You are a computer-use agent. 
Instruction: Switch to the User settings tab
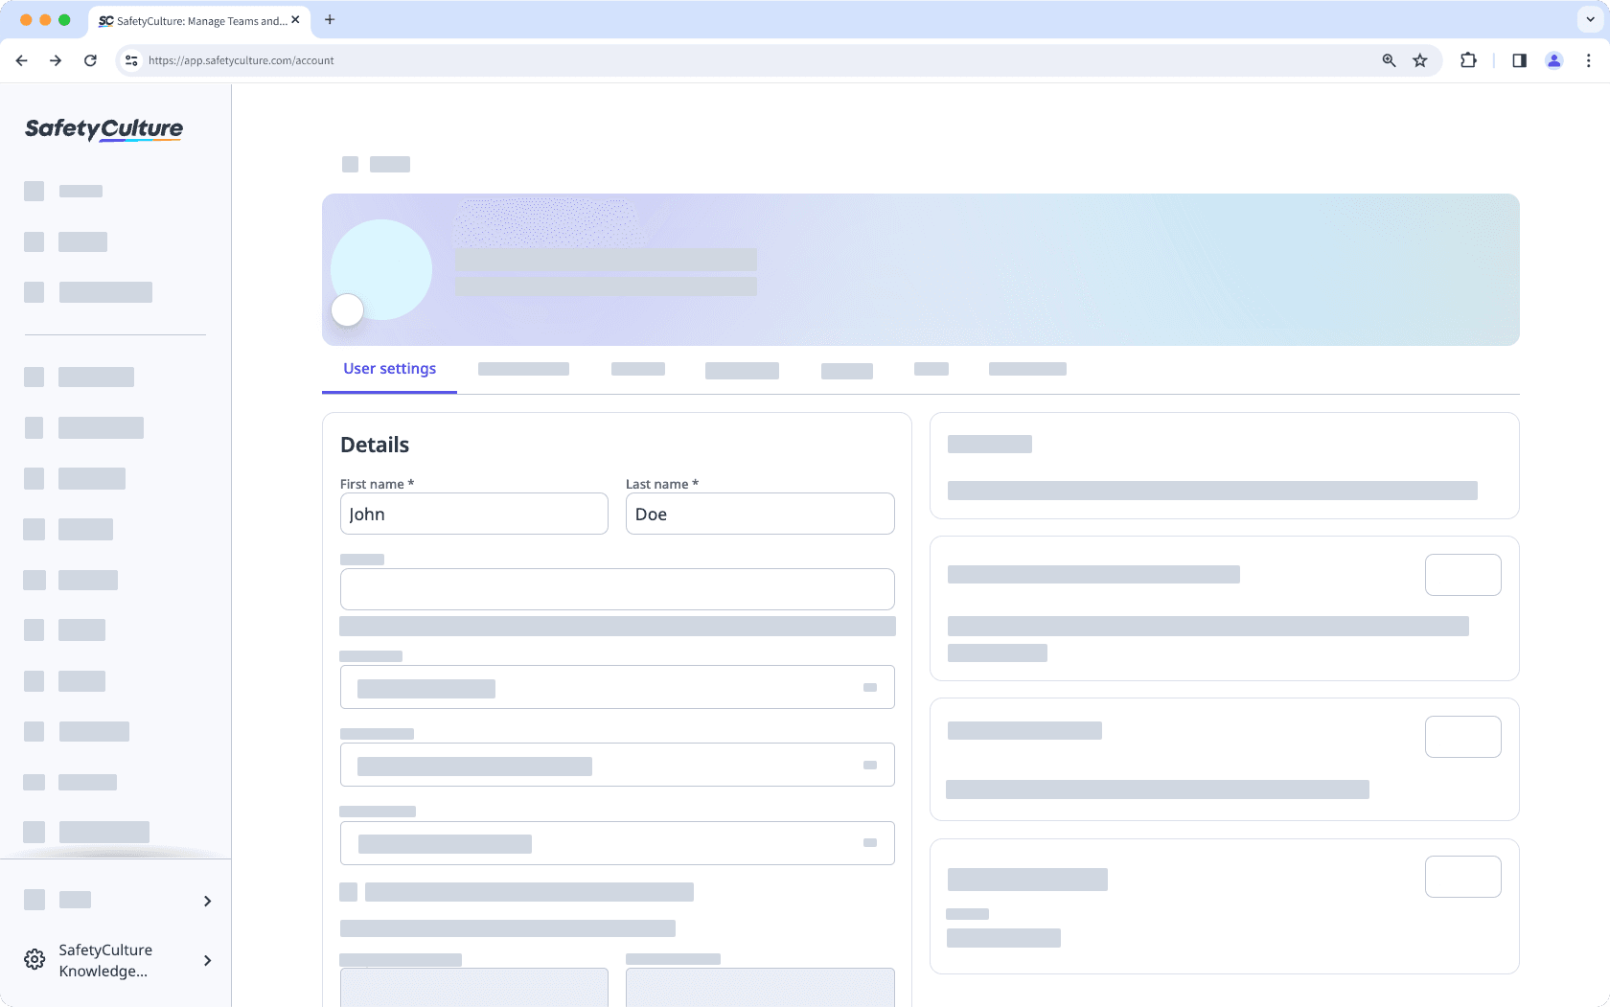389,368
